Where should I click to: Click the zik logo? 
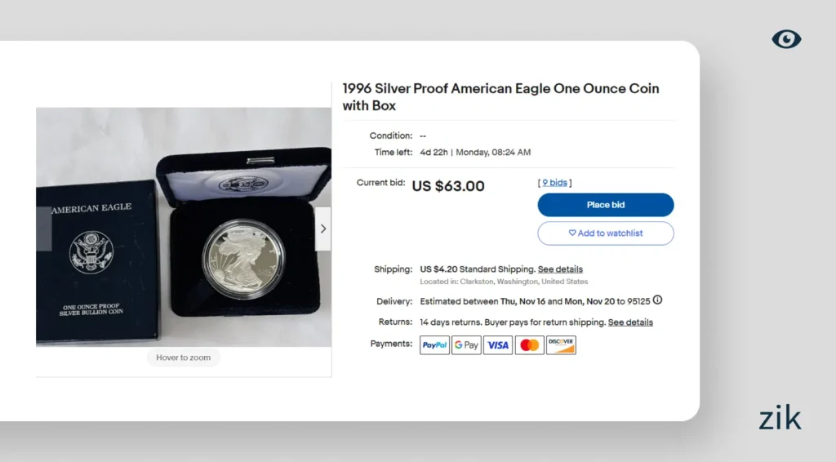pos(780,419)
